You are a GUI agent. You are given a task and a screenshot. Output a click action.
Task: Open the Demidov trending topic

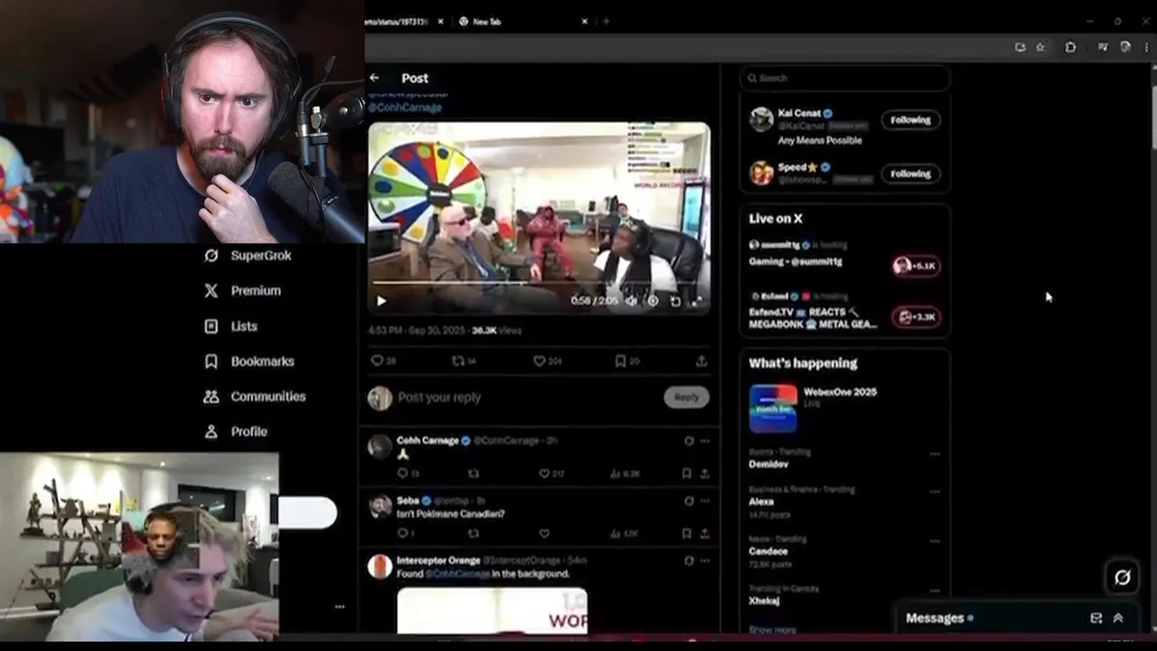(768, 464)
